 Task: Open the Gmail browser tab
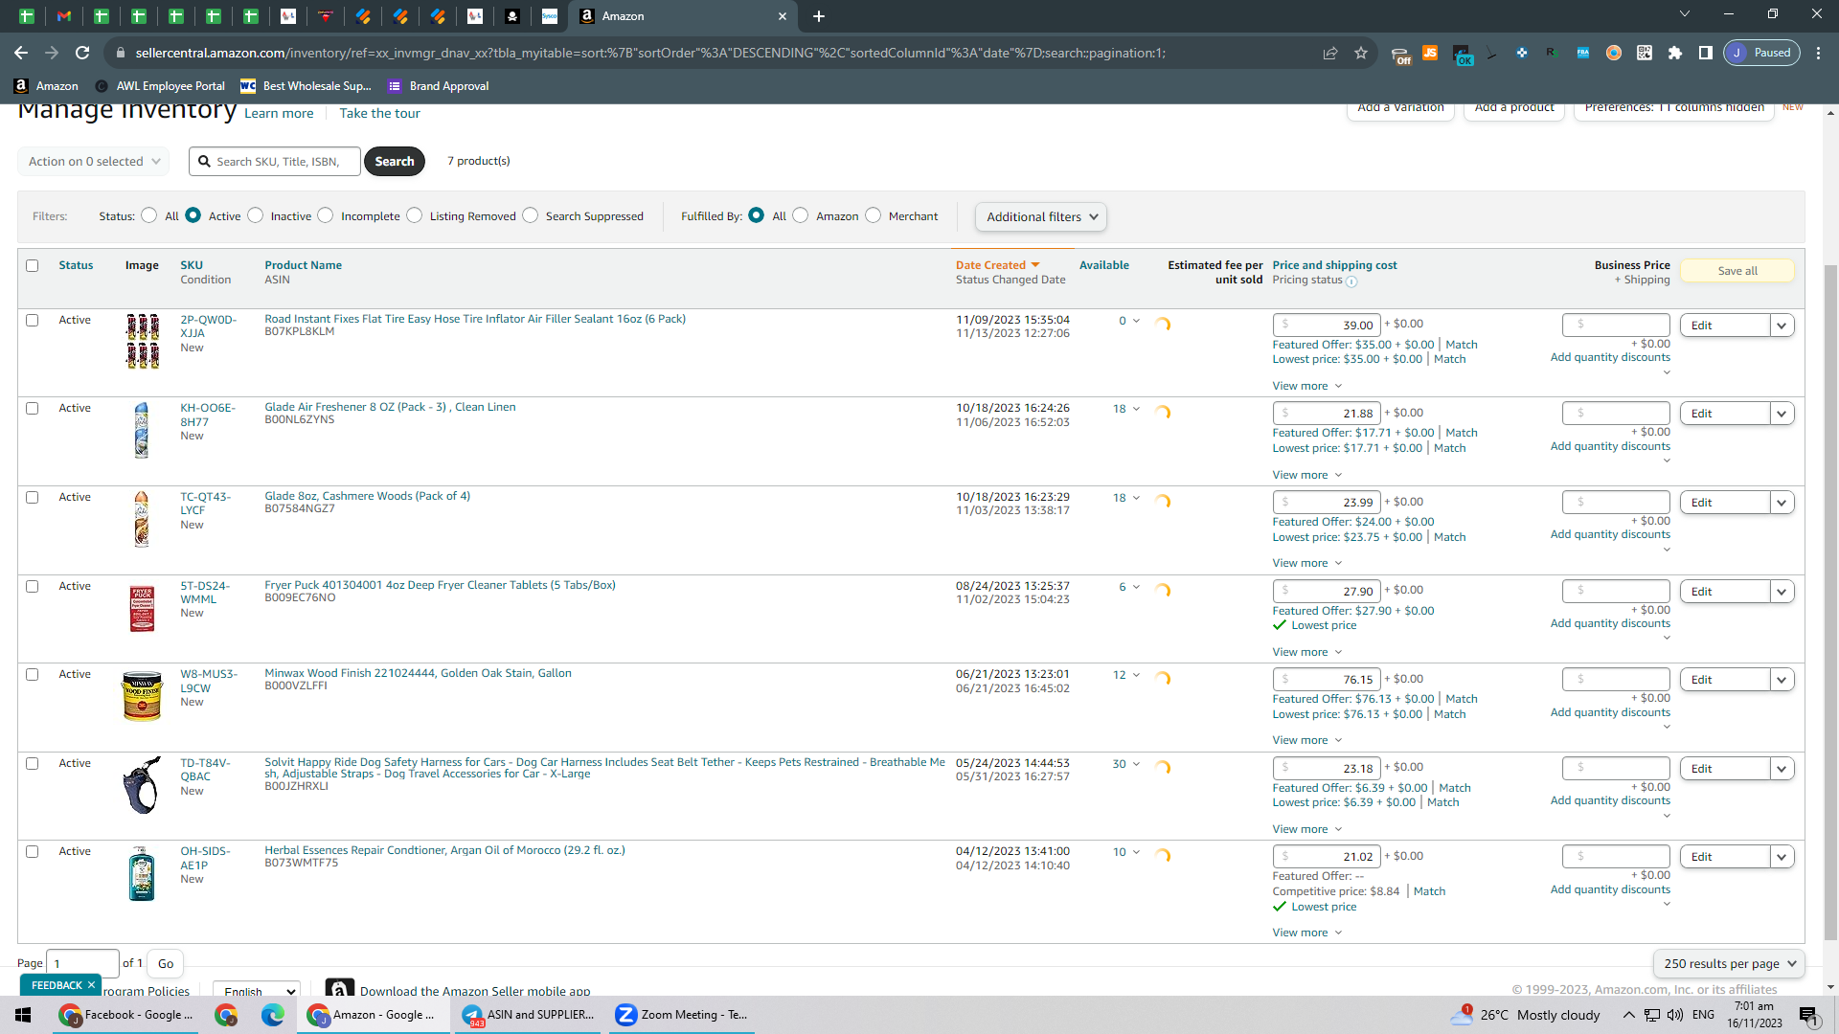pyautogui.click(x=64, y=16)
